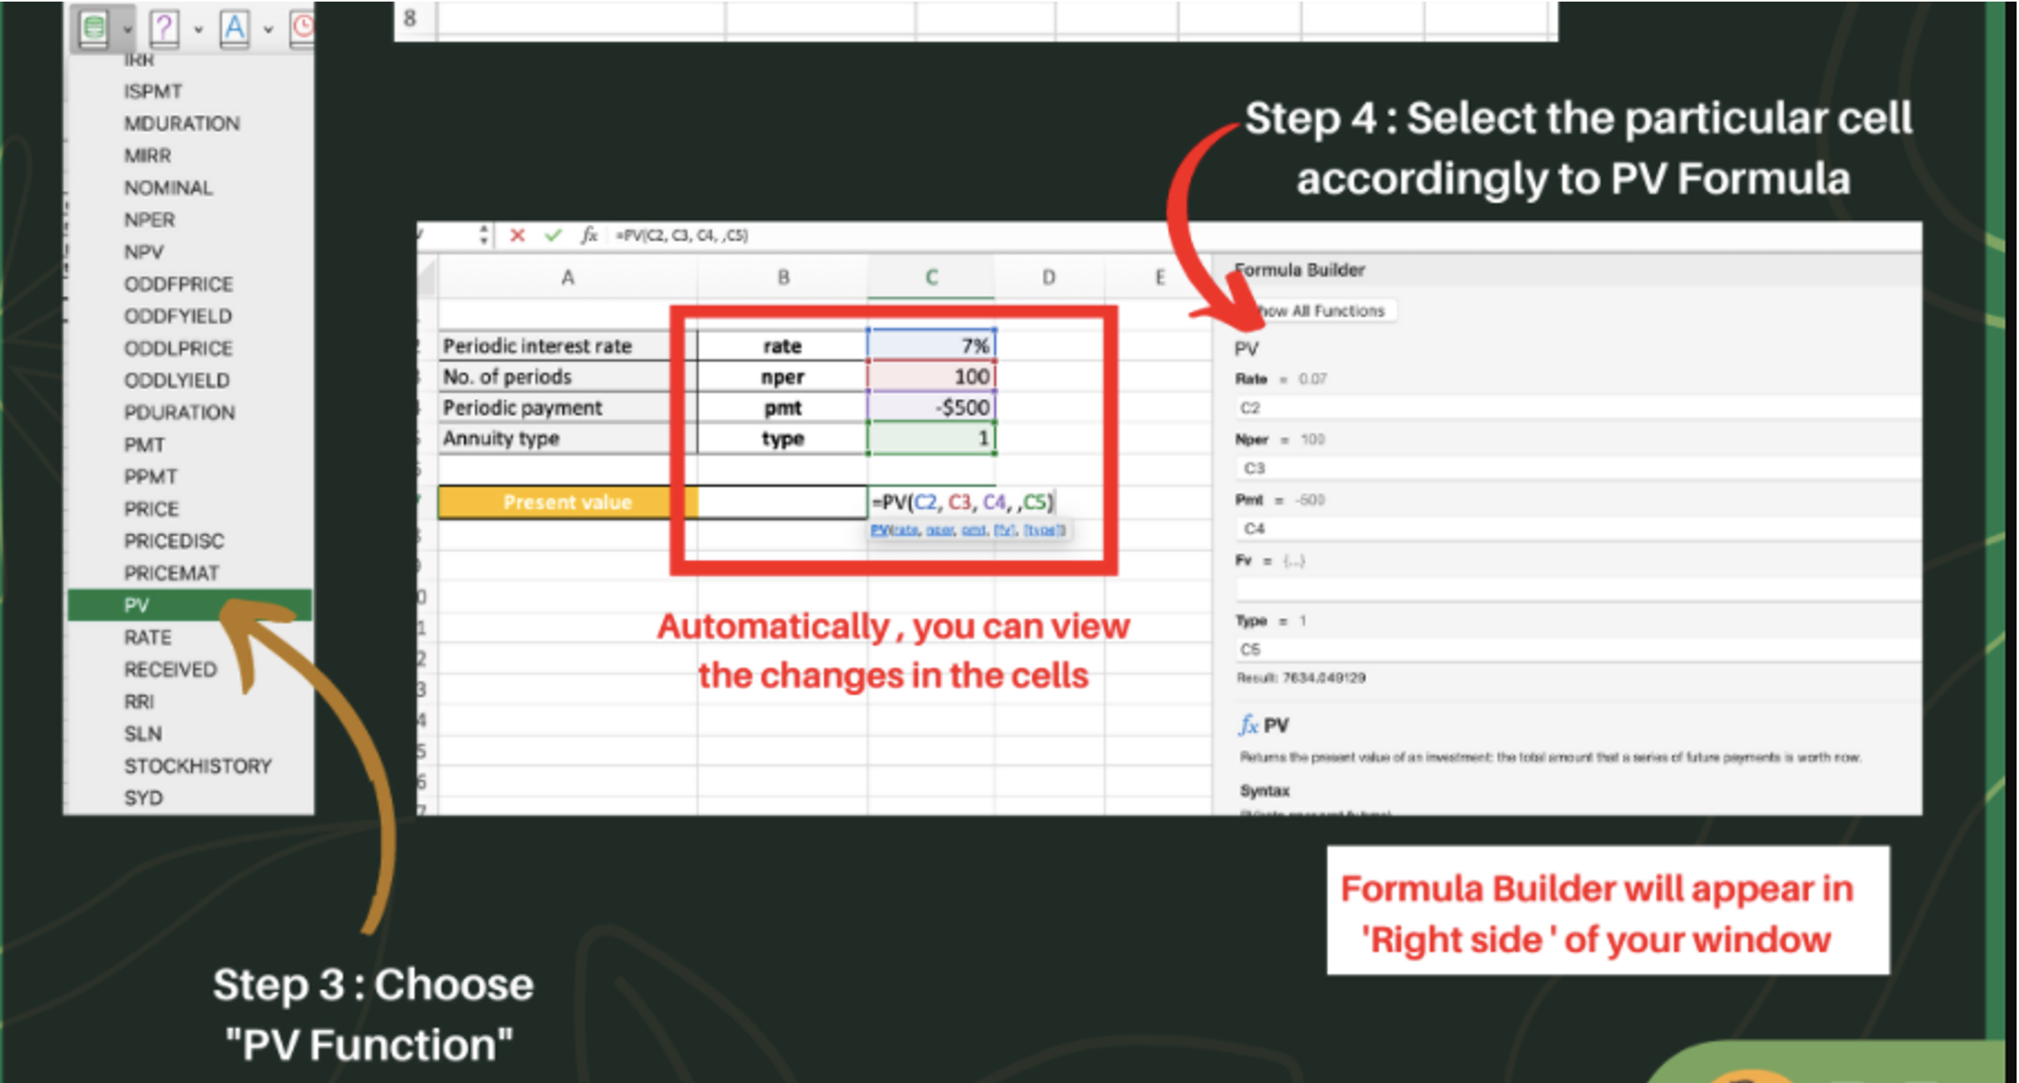Select RECEIVED in the function list
Viewport: 2019px width, 1083px height.
click(x=171, y=669)
